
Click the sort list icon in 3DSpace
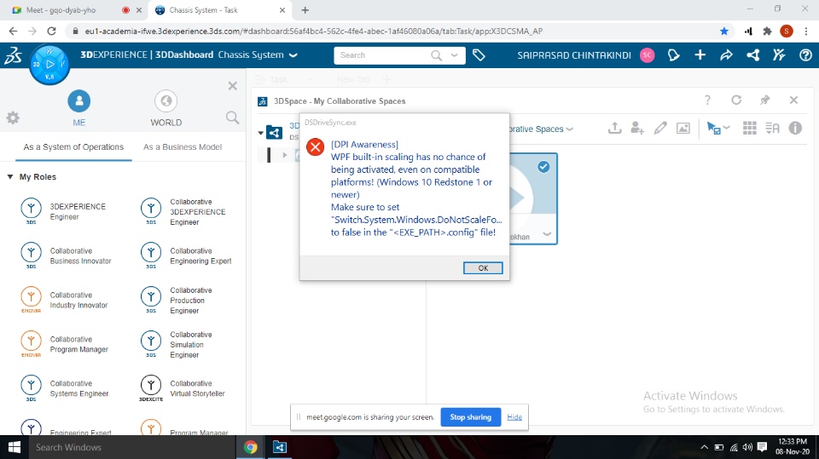773,128
